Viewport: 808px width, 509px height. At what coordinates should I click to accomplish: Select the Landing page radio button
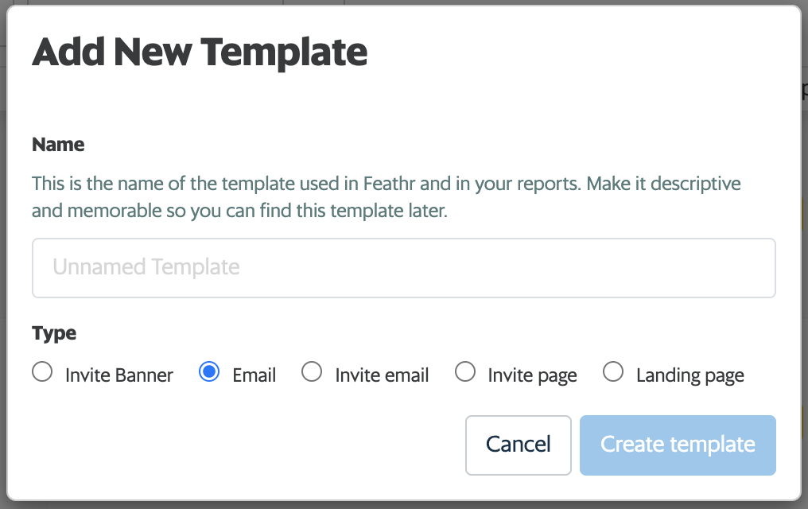point(613,372)
